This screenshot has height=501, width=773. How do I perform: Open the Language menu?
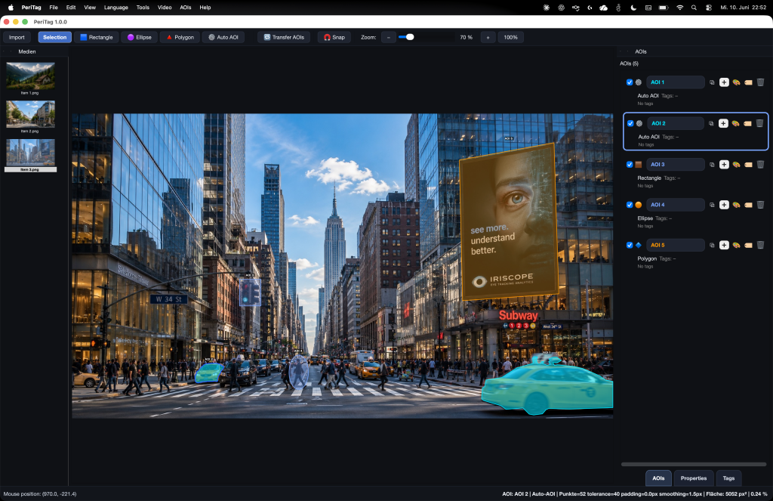115,8
